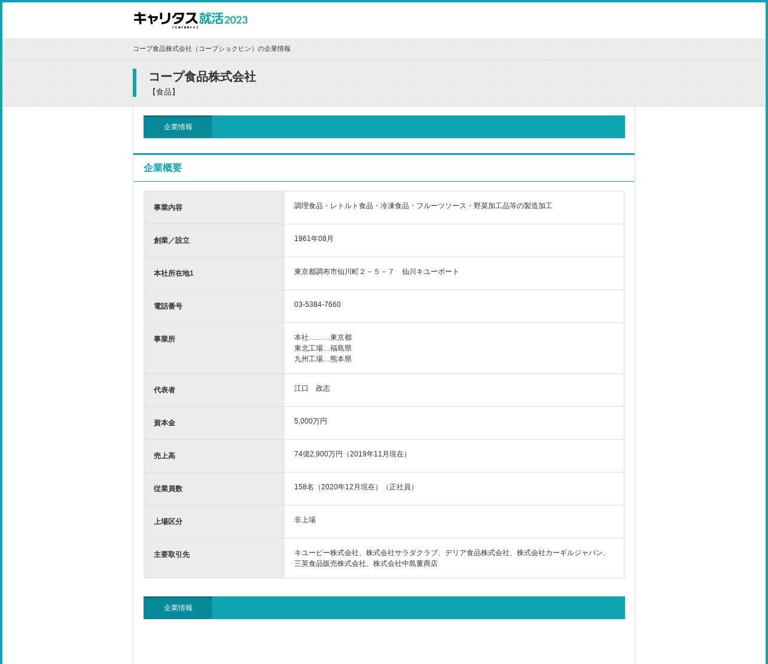The width and height of the screenshot is (768, 664).
Task: Open the top 企業情報 tab
Action: pos(178,127)
